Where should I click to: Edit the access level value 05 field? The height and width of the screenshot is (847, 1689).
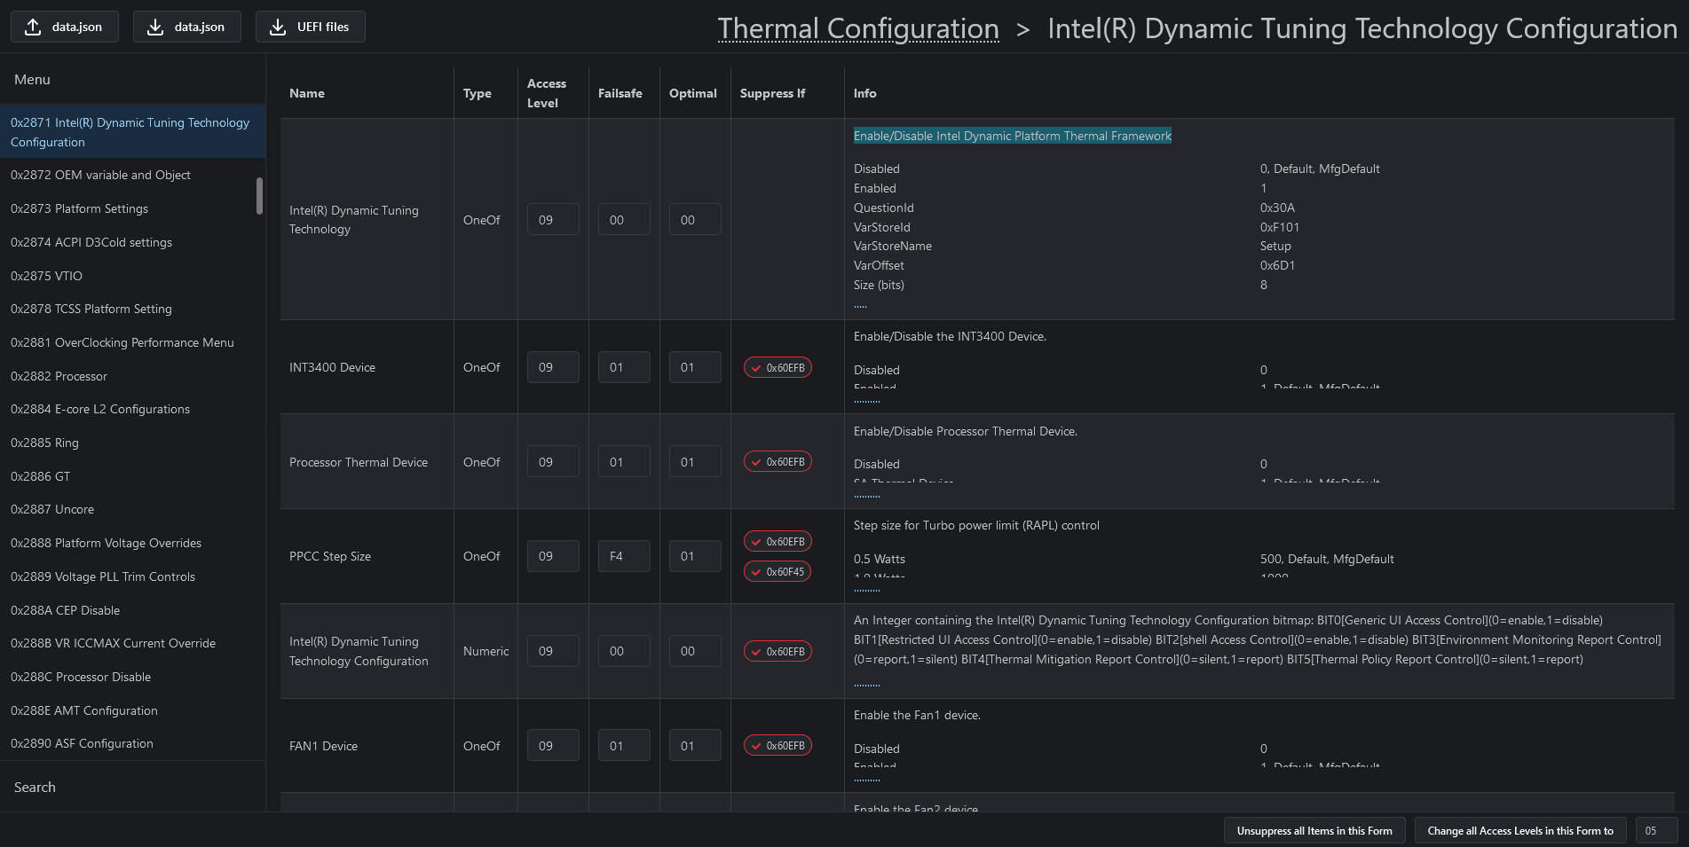[1656, 831]
